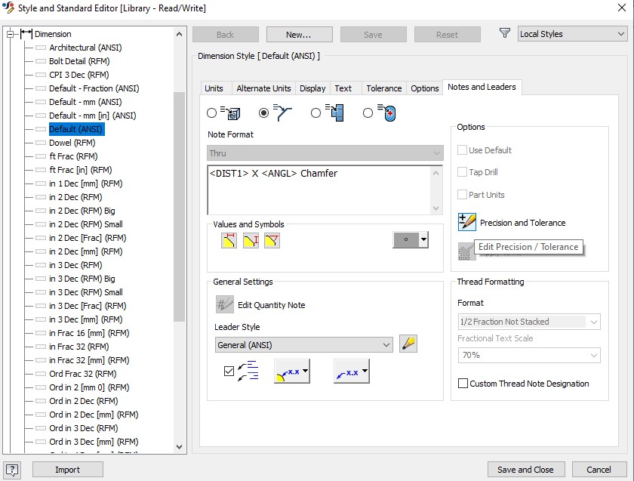
Task: Click the Reset button
Action: click(x=447, y=35)
